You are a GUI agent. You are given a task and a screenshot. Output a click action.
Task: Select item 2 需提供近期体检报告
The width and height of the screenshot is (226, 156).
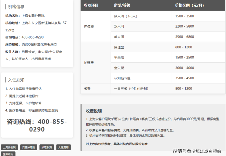[x=22, y=96]
